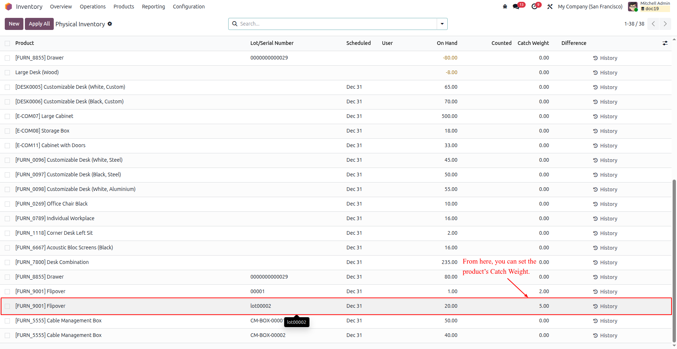Click the vertical scrollbar of the list

(674, 261)
